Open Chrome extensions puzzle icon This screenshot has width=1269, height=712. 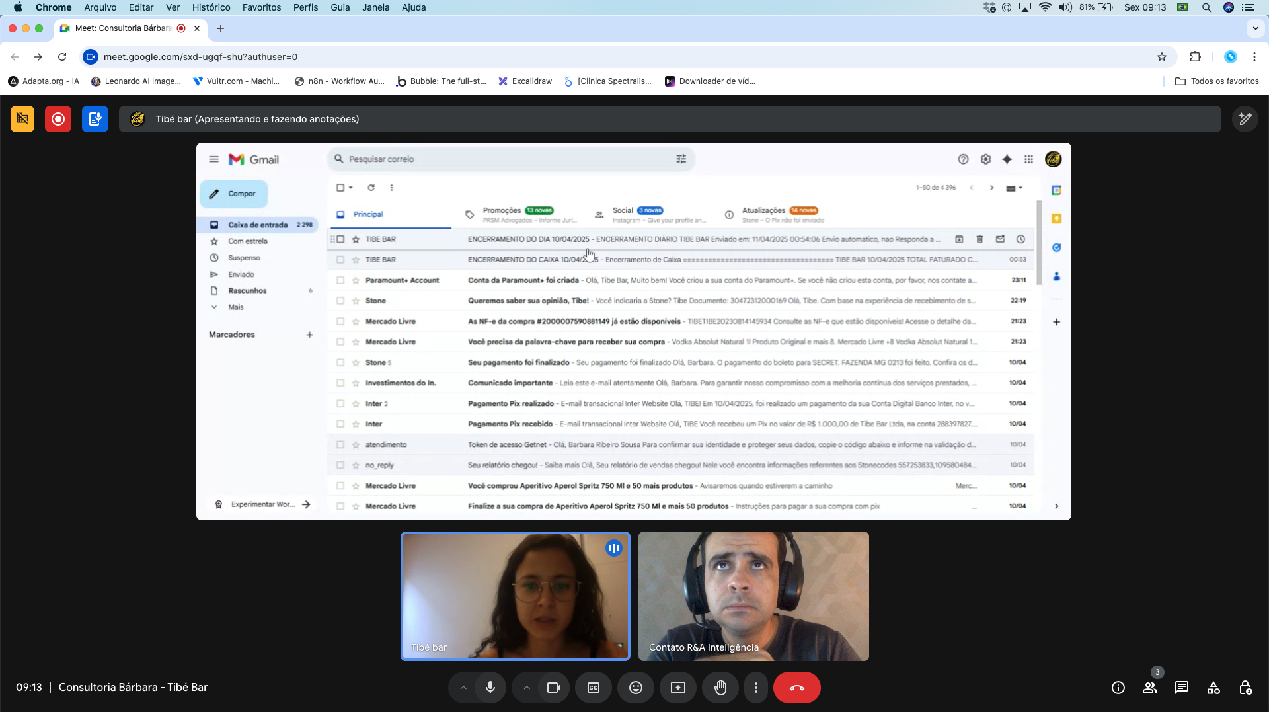[1195, 57]
